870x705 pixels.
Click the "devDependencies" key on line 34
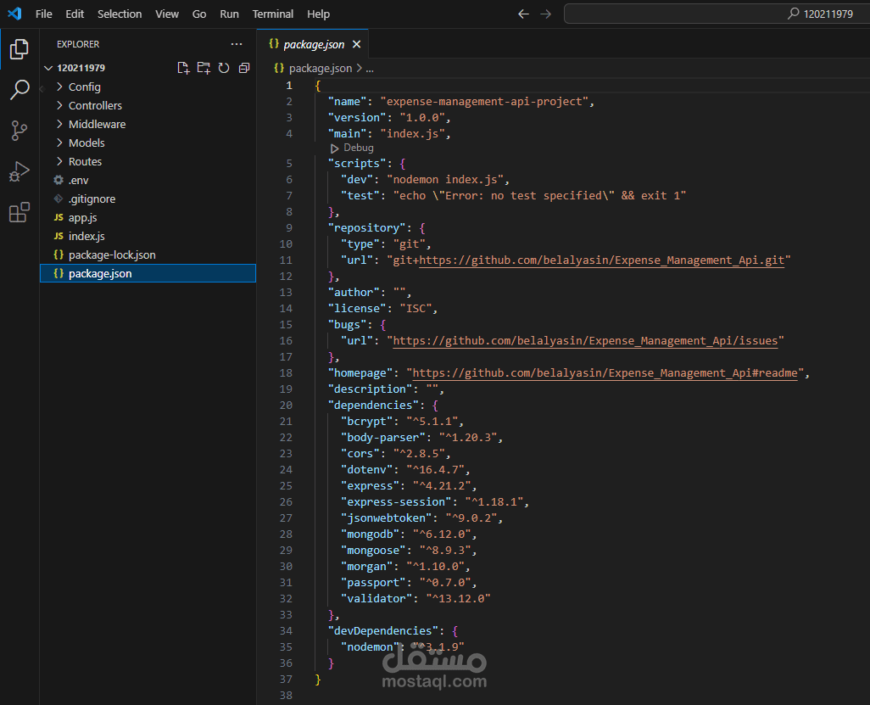382,630
